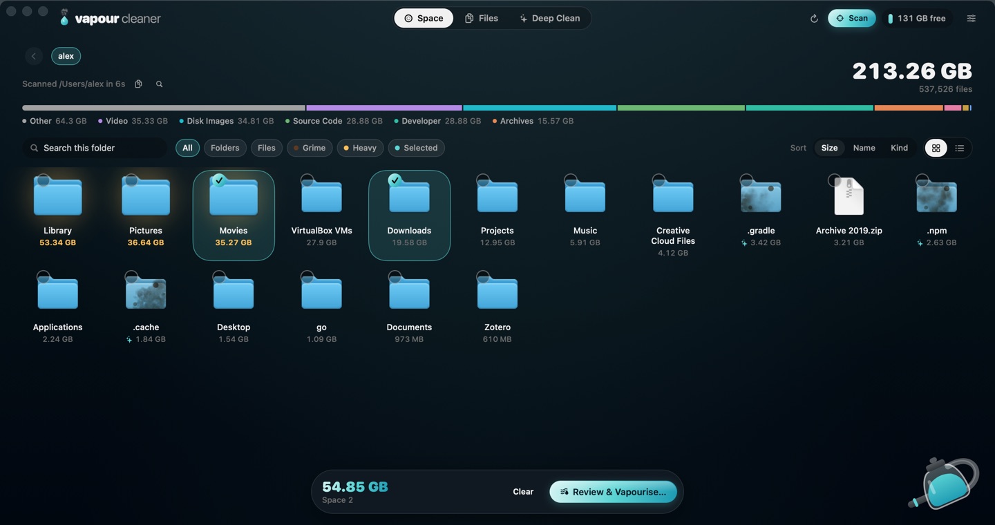Open the settings sliders icon at top right
This screenshot has height=525, width=995.
(x=971, y=19)
